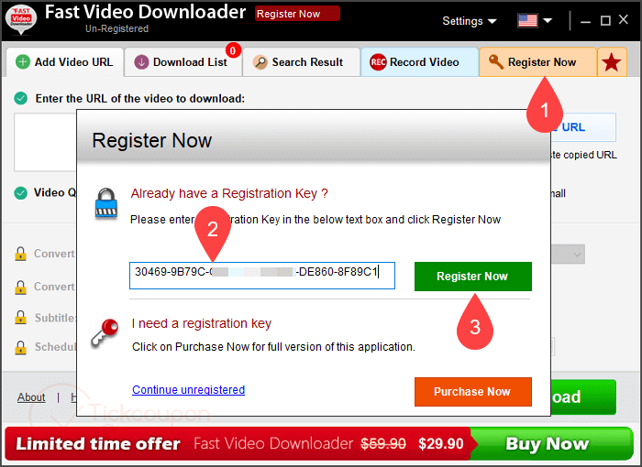The image size is (642, 467).
Task: Click the green plus Add Video icon
Action: tap(23, 62)
